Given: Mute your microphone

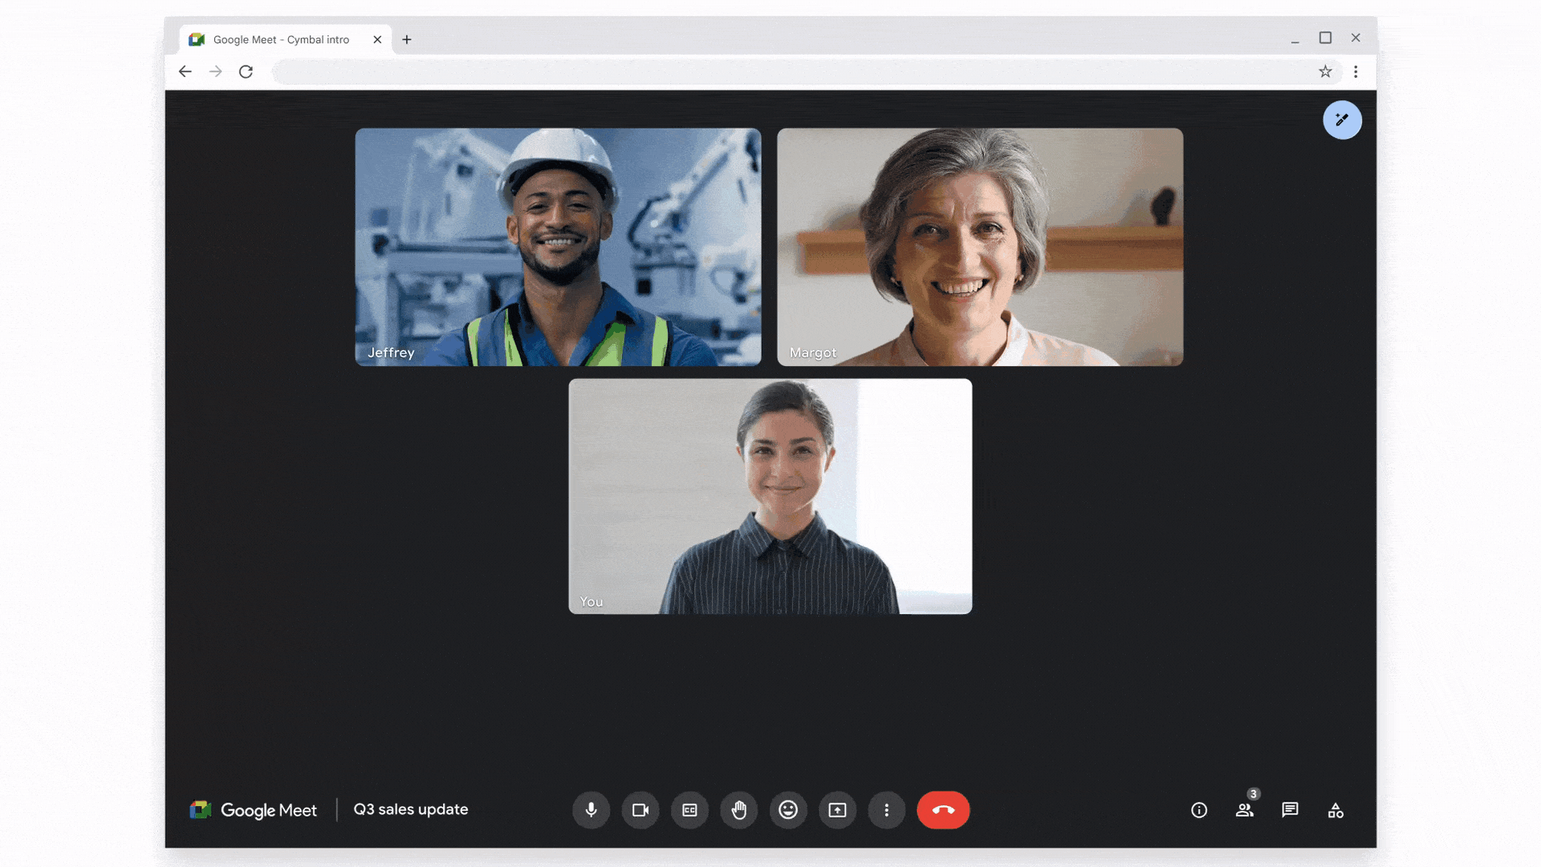Looking at the screenshot, I should 590,808.
